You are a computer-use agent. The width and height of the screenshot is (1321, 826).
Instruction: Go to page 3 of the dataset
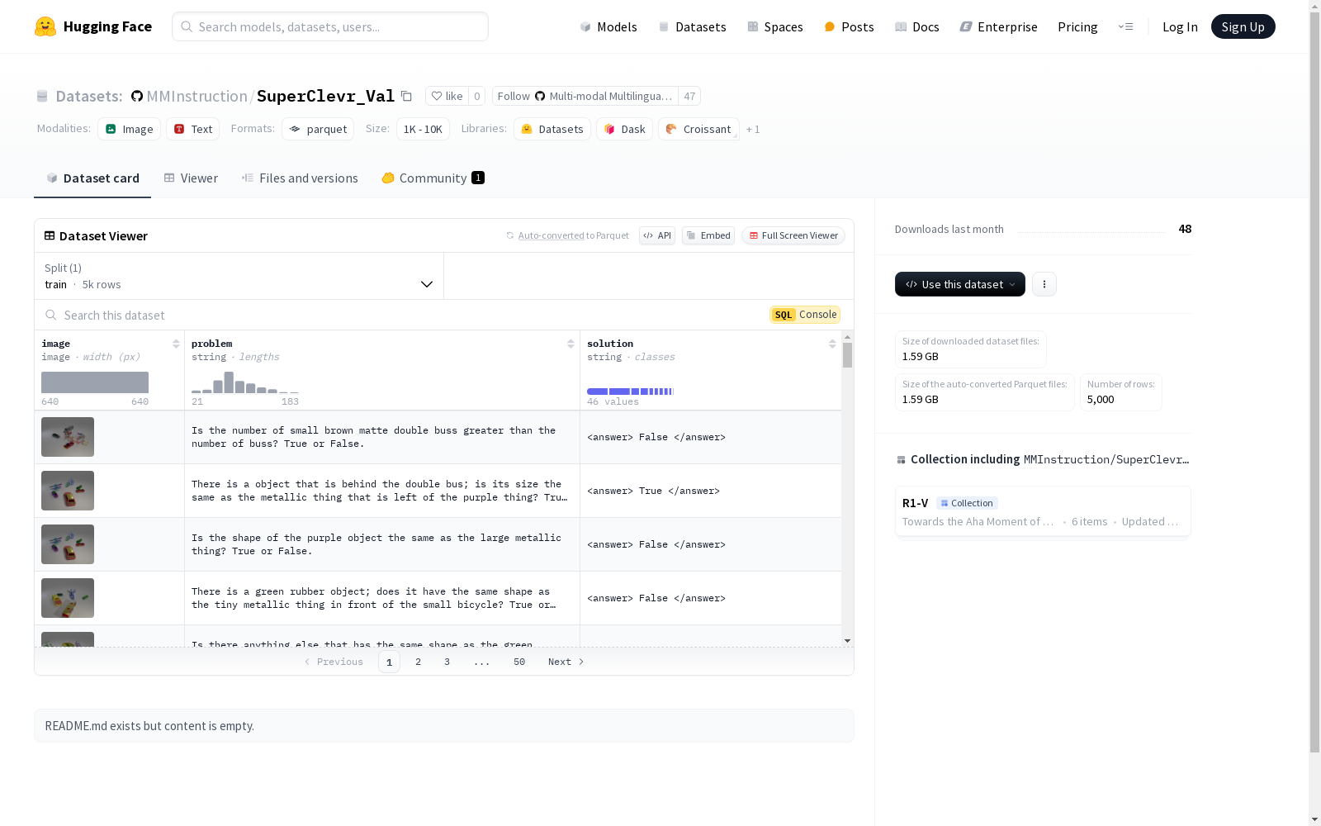pyautogui.click(x=447, y=662)
